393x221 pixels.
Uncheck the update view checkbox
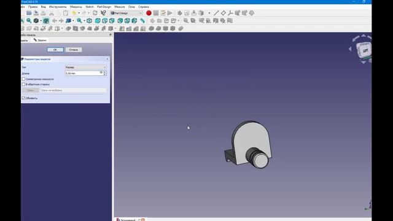pos(23,98)
